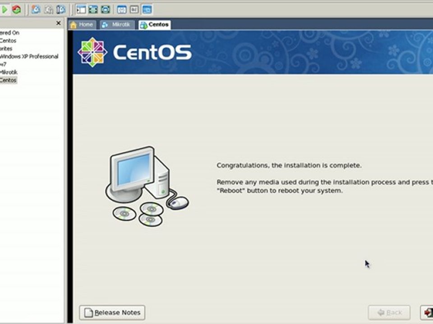This screenshot has width=433, height=324.
Task: Click Powered On group in sidebar
Action: [x=9, y=33]
